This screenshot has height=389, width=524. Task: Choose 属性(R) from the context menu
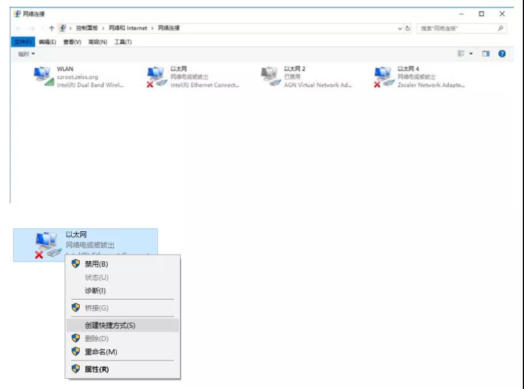click(x=97, y=369)
